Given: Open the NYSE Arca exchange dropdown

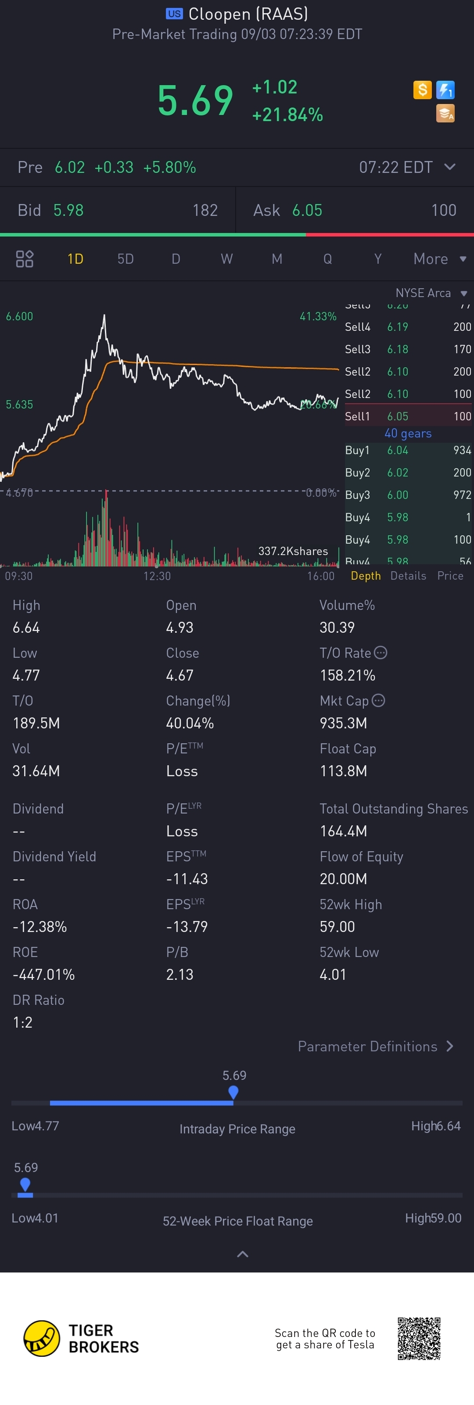Looking at the screenshot, I should (431, 293).
